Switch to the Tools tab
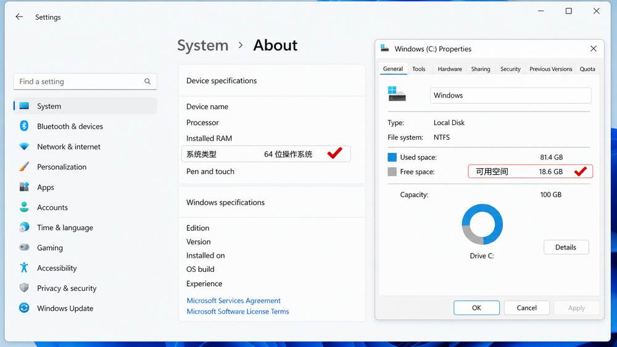The width and height of the screenshot is (617, 347). click(x=419, y=69)
